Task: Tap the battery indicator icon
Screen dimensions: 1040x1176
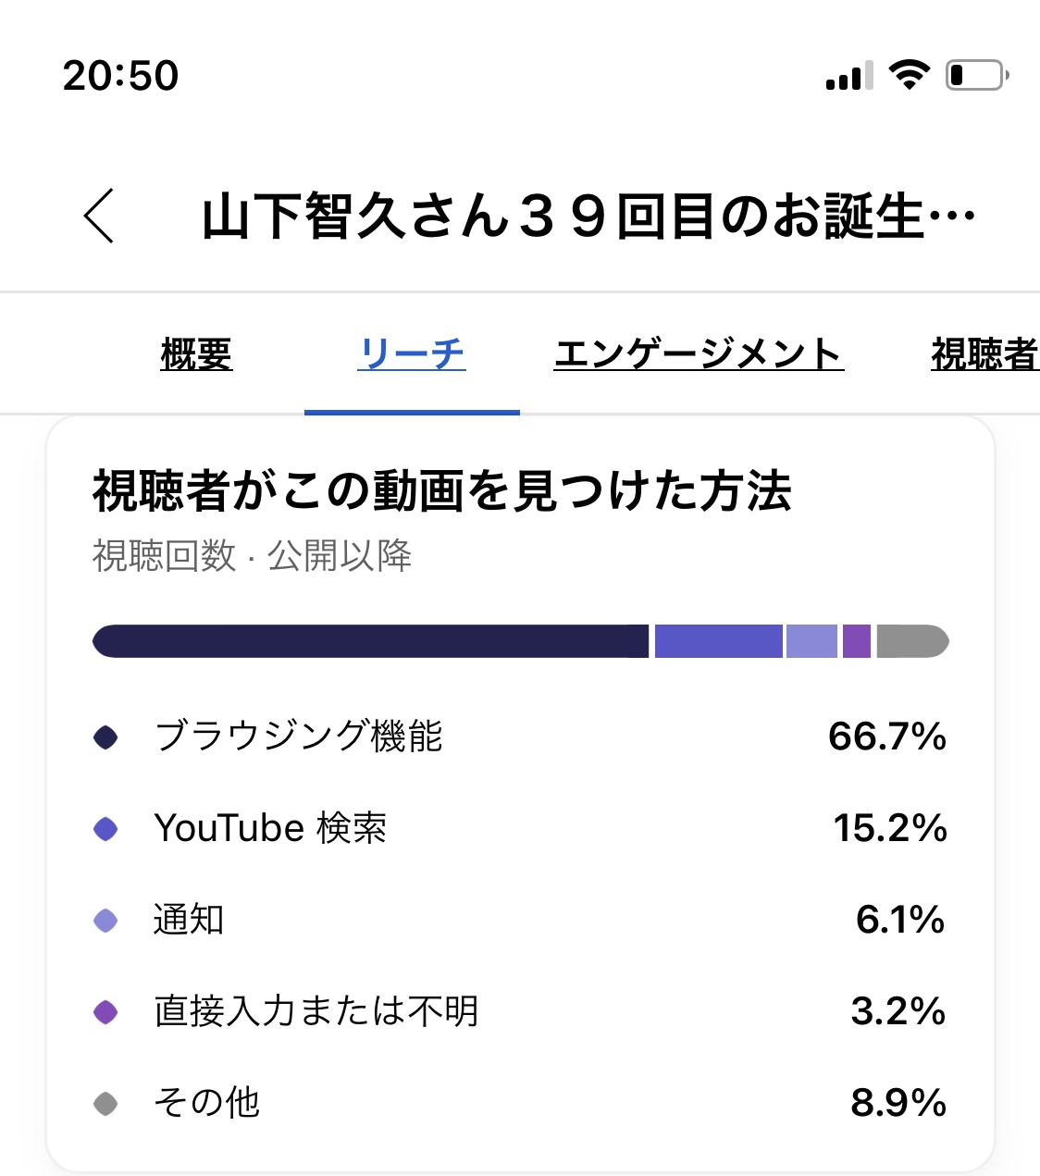Action: (x=976, y=75)
